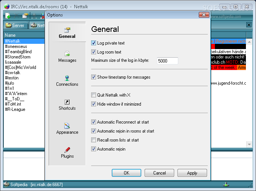Click the maximum log size input field
This screenshot has height=191, width=256.
coord(167,61)
